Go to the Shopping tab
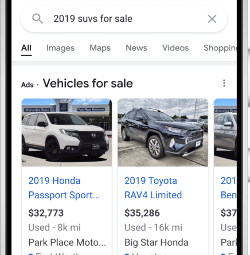Image resolution: width=250 pixels, height=255 pixels. pos(220,48)
